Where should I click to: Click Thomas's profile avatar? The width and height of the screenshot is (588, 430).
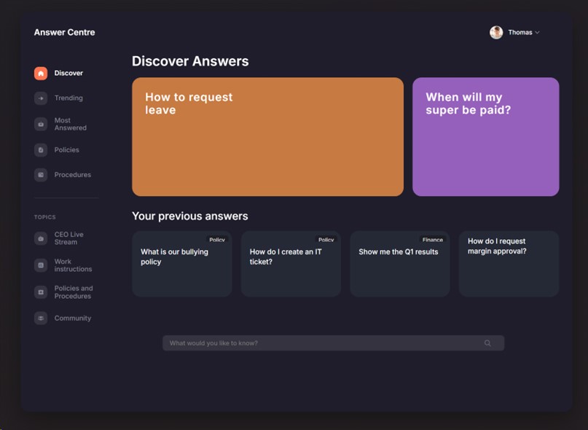496,33
